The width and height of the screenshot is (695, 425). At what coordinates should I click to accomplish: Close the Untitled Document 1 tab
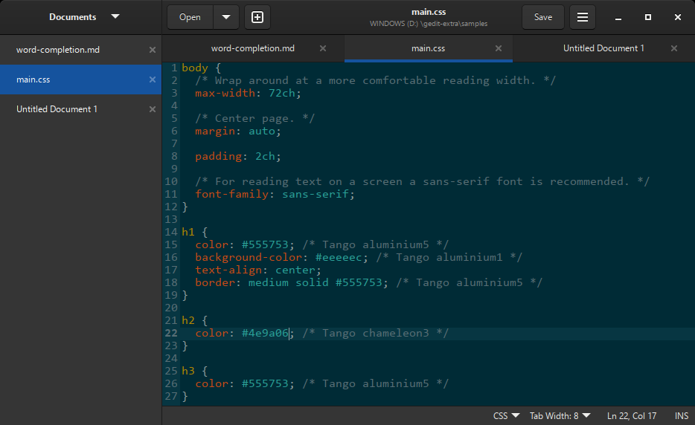point(674,49)
